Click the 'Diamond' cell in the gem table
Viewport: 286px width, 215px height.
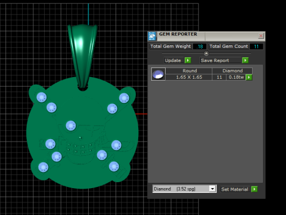[232, 70]
